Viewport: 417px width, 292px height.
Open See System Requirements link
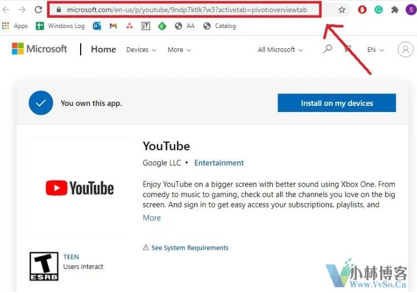190,248
